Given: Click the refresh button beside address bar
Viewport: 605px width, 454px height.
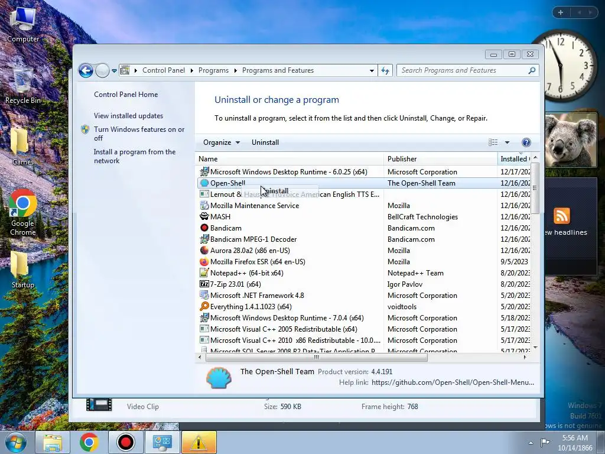Looking at the screenshot, I should pos(385,70).
